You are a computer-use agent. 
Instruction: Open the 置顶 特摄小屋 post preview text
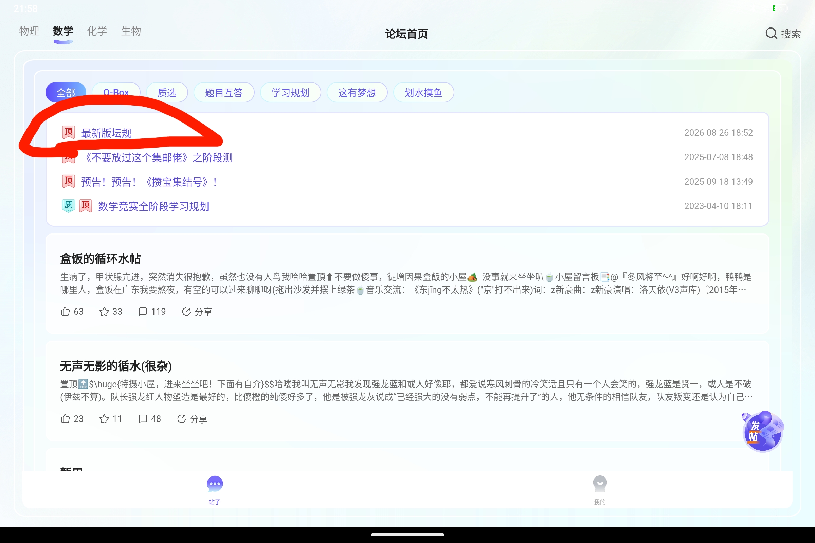(x=406, y=390)
